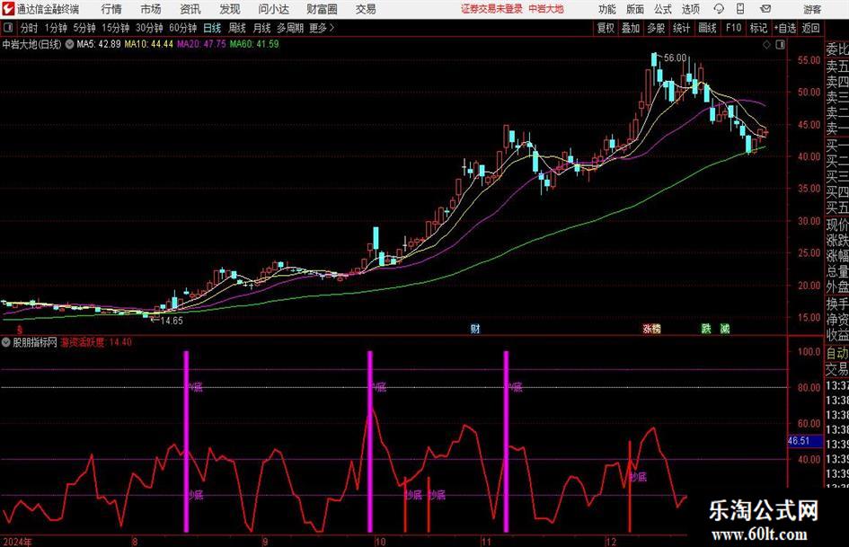Add stock with +自选 button

point(784,28)
